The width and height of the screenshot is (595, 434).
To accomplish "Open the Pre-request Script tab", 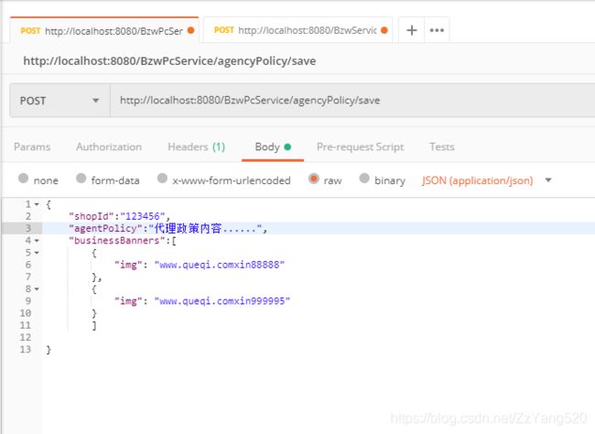I will tap(360, 146).
